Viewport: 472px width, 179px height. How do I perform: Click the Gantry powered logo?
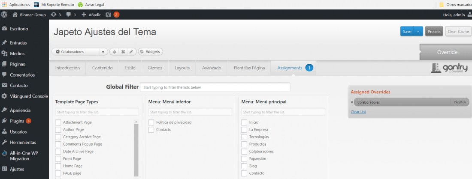click(450, 68)
